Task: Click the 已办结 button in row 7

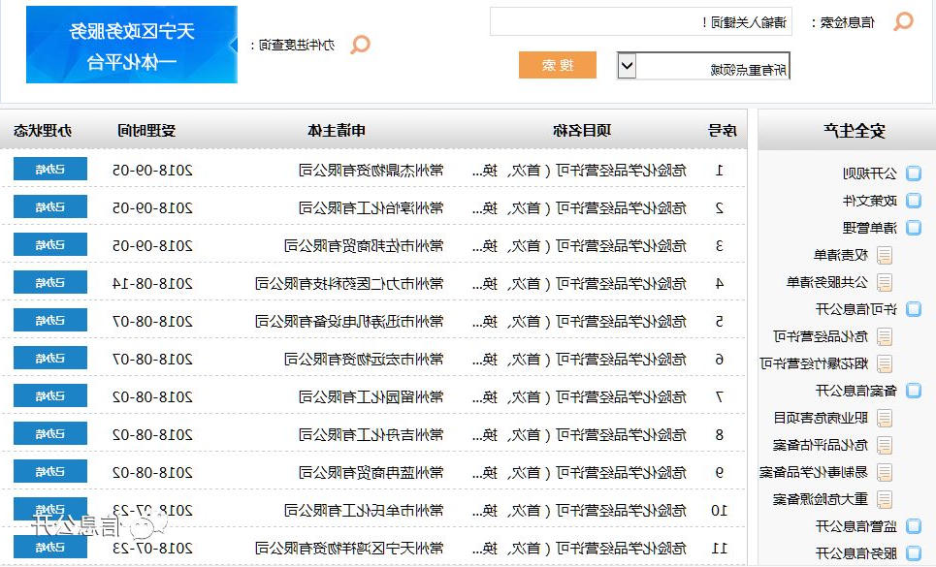Action: (50, 395)
